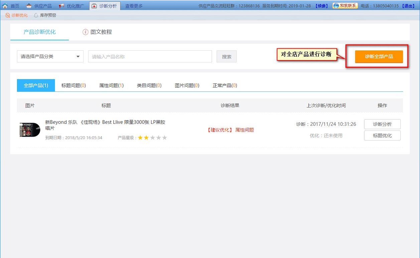This screenshot has height=258, width=420.
Task: Open the 请选择产品分类 dropdown
Action: pos(50,56)
